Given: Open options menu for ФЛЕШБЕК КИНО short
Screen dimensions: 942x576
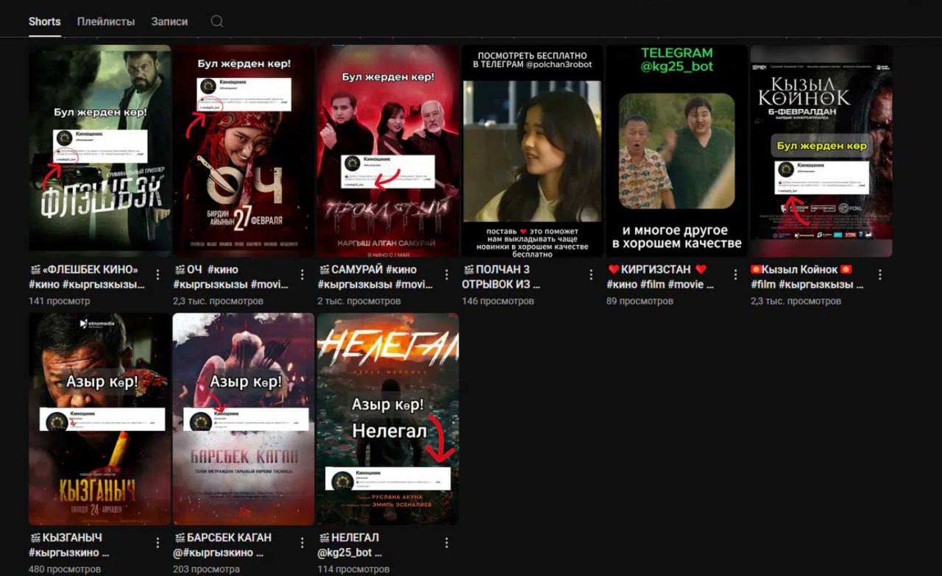Looking at the screenshot, I should pos(157,275).
